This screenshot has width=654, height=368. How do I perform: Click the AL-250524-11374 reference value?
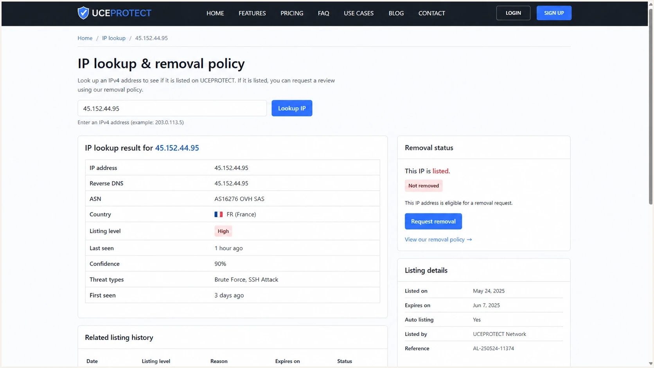[493, 348]
